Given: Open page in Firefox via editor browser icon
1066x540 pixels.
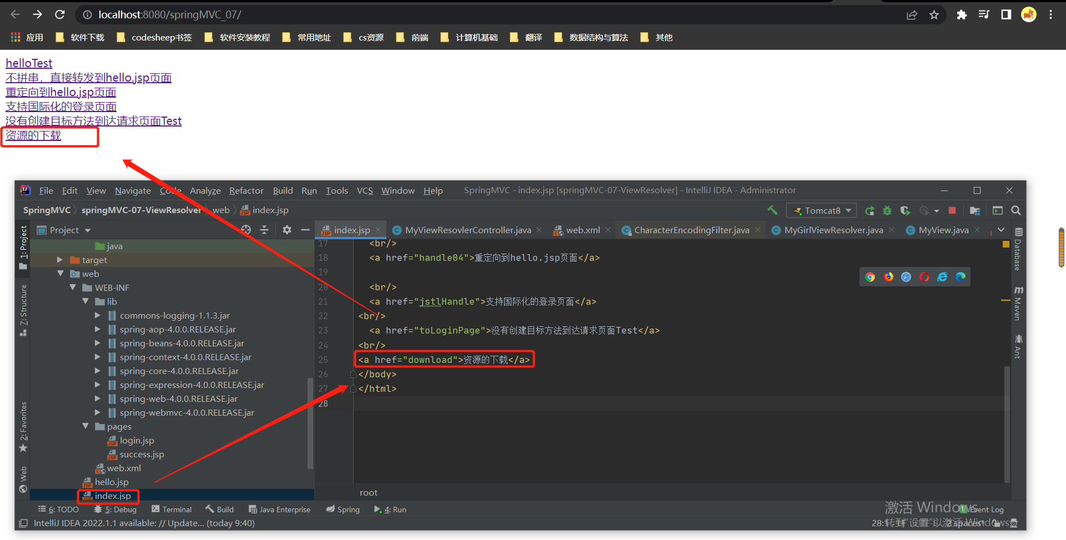Looking at the screenshot, I should click(x=888, y=277).
